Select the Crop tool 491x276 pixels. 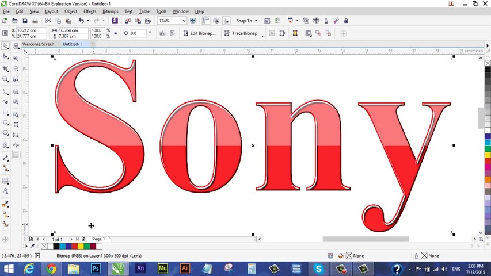pos(5,68)
